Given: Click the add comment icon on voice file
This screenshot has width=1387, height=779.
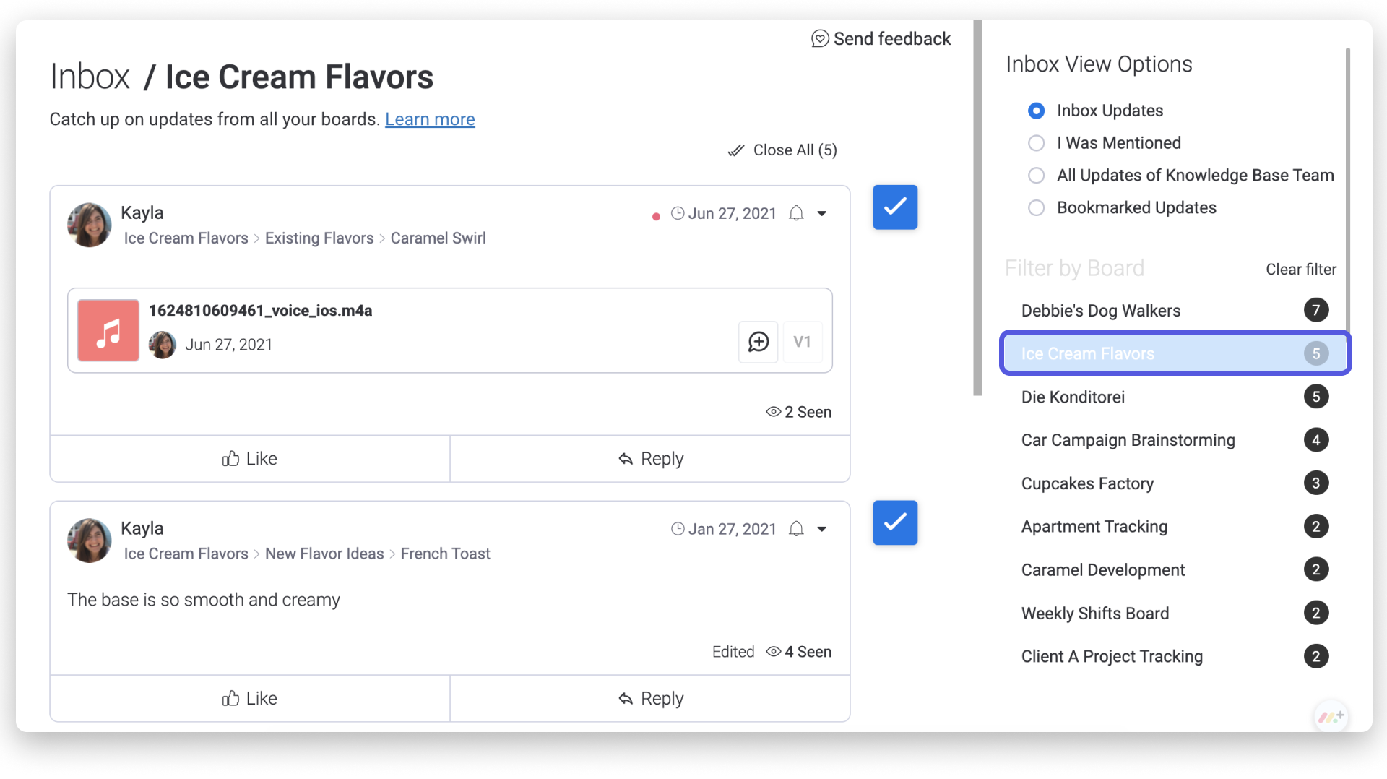Looking at the screenshot, I should pyautogui.click(x=759, y=342).
